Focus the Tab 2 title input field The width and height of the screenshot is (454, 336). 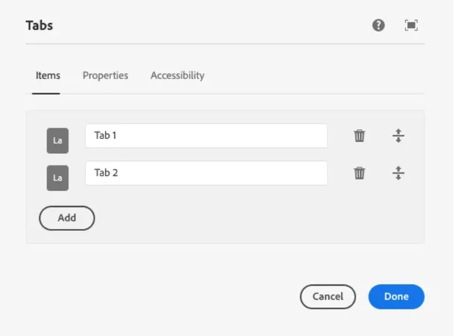206,173
